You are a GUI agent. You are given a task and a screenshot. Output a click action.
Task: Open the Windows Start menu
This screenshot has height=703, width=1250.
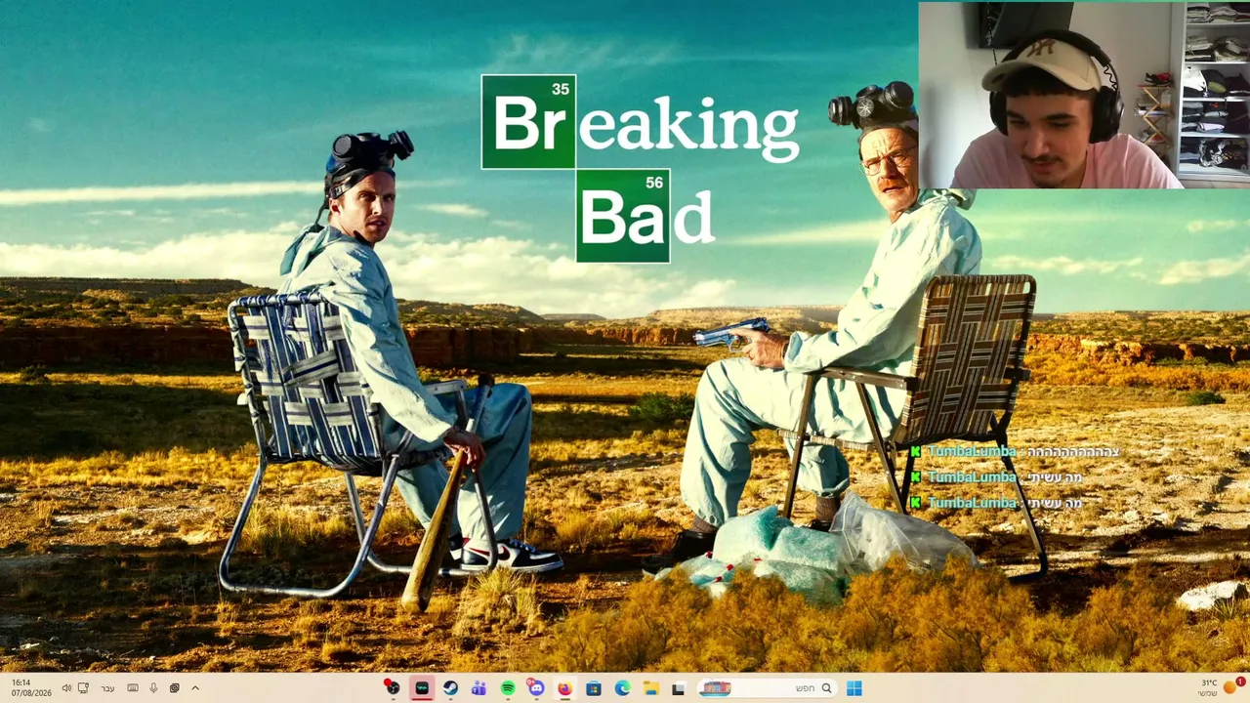click(854, 688)
